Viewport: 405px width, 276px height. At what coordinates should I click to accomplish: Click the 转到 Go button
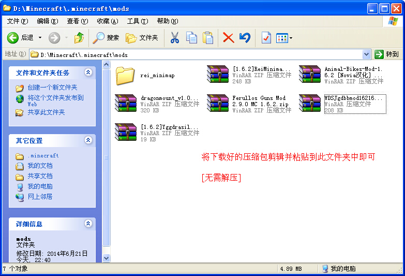coord(387,54)
